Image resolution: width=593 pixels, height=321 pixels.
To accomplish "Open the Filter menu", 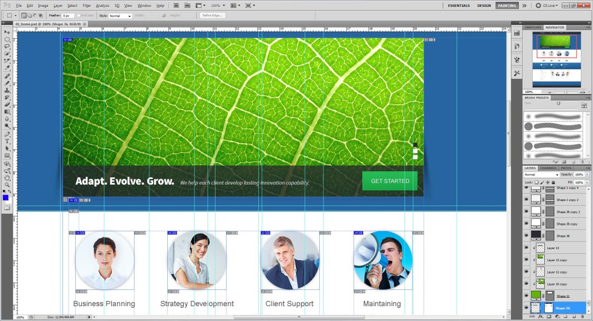I will click(x=86, y=5).
